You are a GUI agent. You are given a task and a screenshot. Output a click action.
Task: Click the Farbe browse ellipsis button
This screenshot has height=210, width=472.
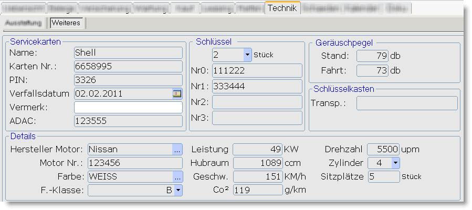click(177, 177)
